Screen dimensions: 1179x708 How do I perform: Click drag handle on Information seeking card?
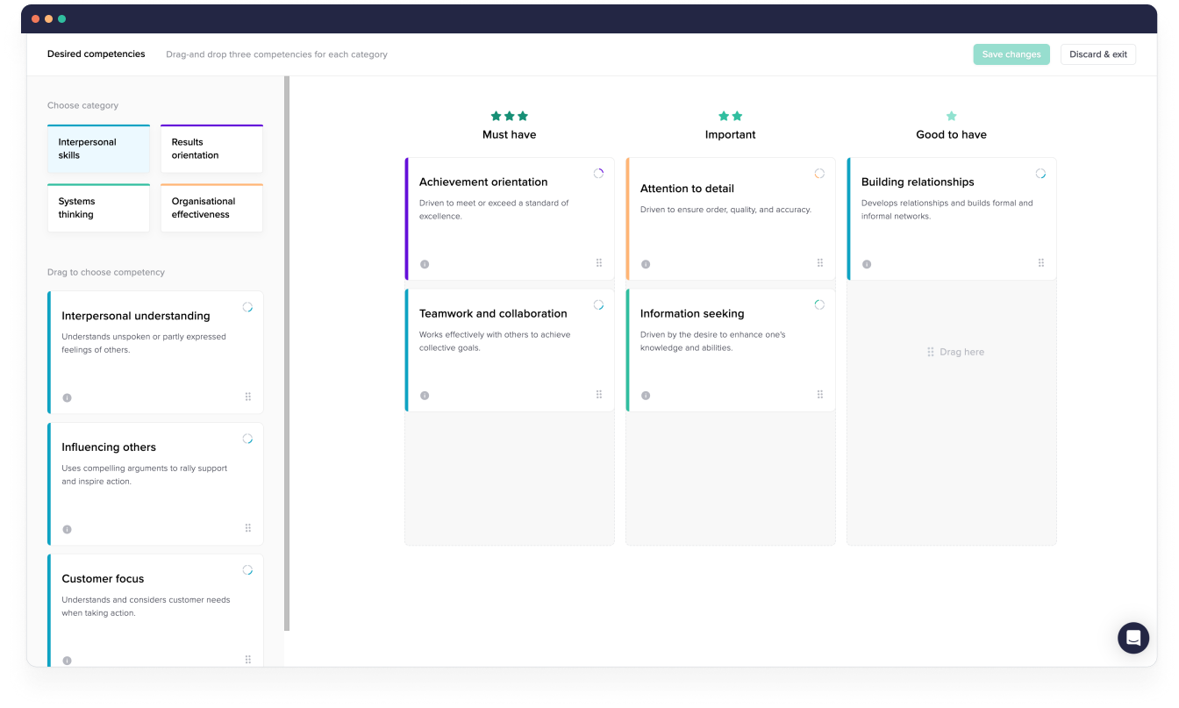coord(820,395)
